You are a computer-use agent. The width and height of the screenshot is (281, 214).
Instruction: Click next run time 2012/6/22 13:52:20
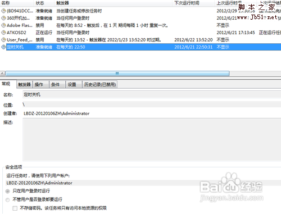[193, 40]
